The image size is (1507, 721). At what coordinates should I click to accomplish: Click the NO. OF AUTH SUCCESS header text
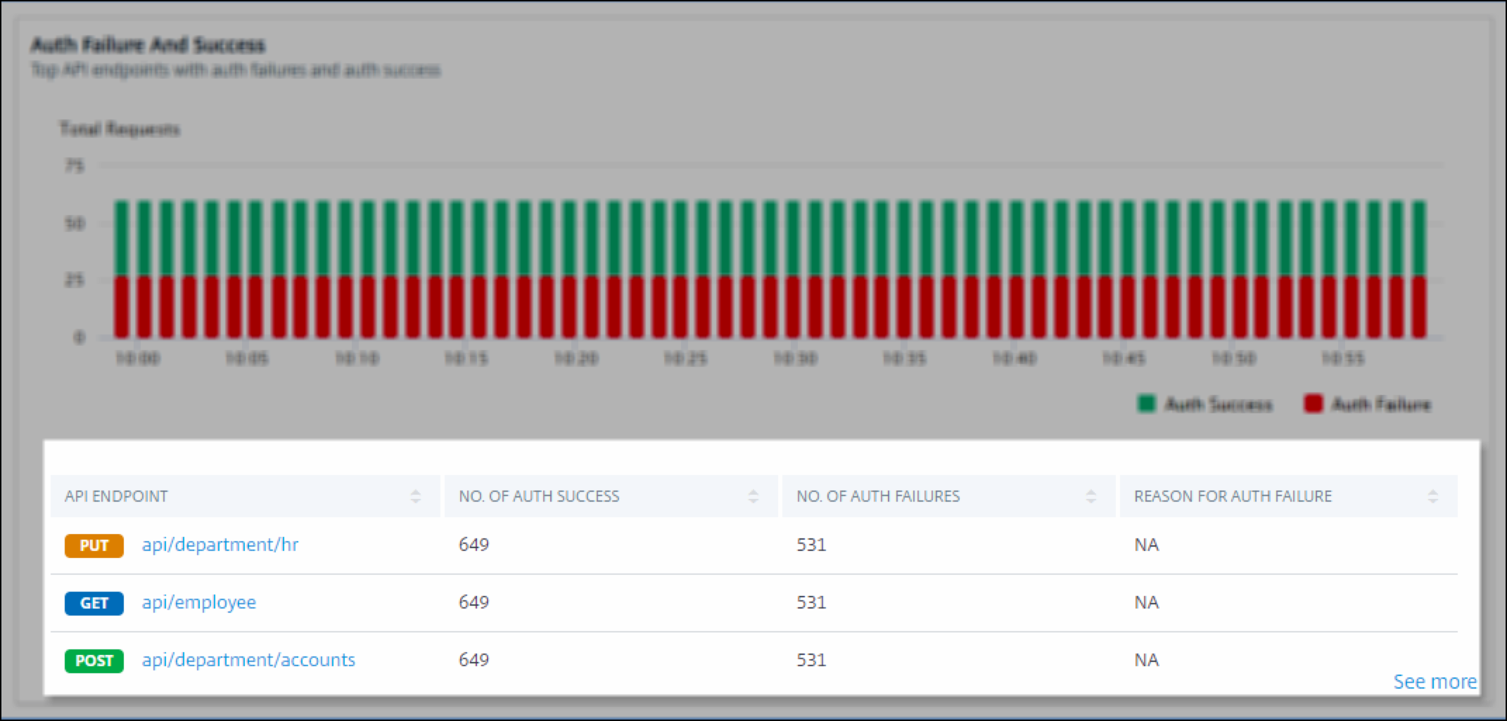point(539,496)
